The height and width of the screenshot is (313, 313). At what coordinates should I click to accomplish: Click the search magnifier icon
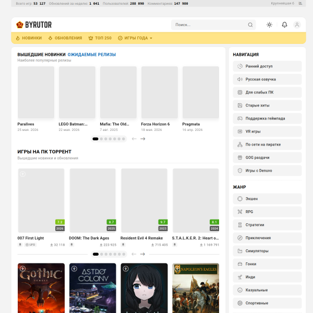[250, 25]
